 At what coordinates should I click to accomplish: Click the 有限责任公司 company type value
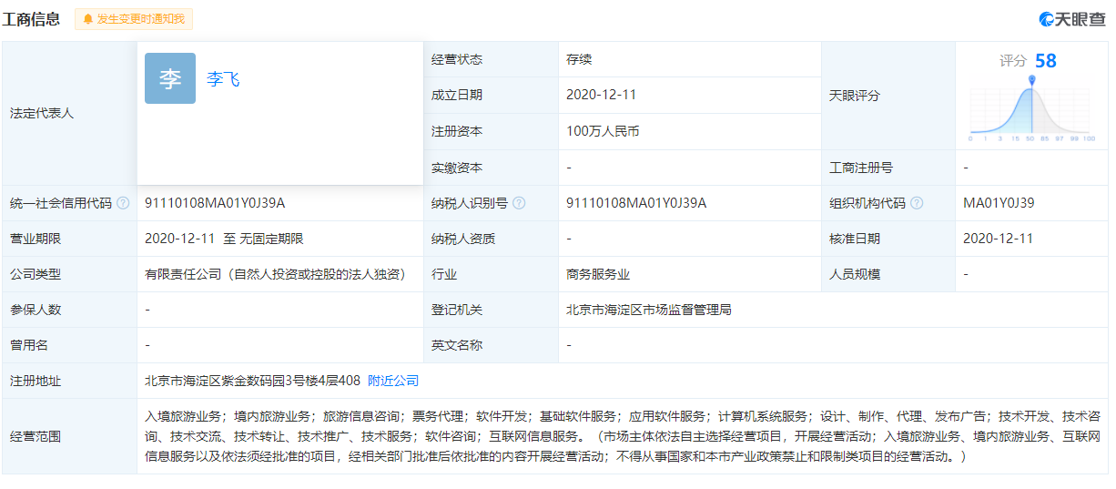pos(275,274)
